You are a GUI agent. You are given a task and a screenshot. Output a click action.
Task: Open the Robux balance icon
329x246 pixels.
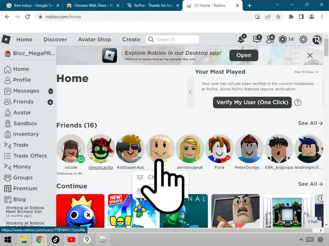pyautogui.click(x=283, y=39)
